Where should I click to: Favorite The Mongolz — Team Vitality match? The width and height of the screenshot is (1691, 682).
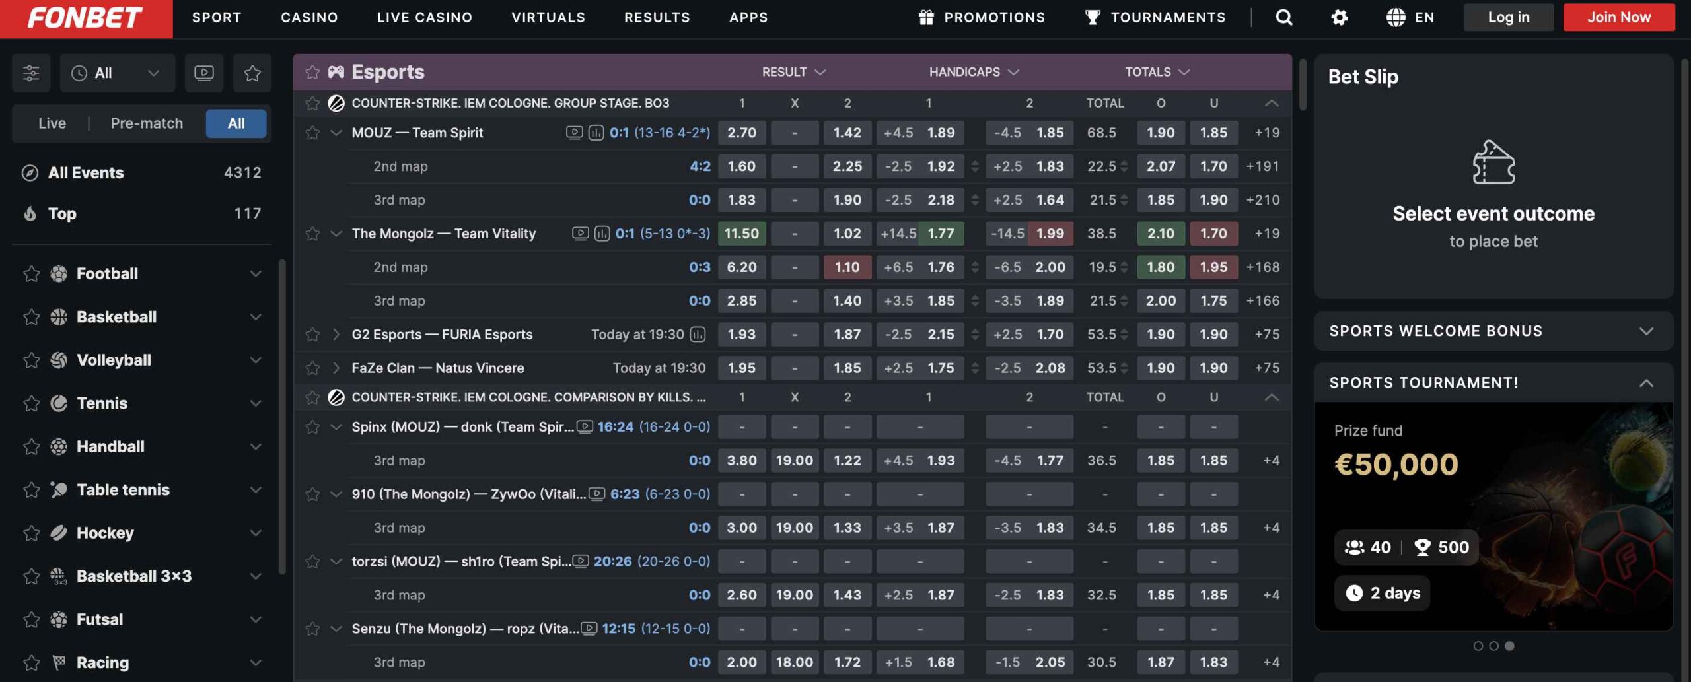pos(312,233)
